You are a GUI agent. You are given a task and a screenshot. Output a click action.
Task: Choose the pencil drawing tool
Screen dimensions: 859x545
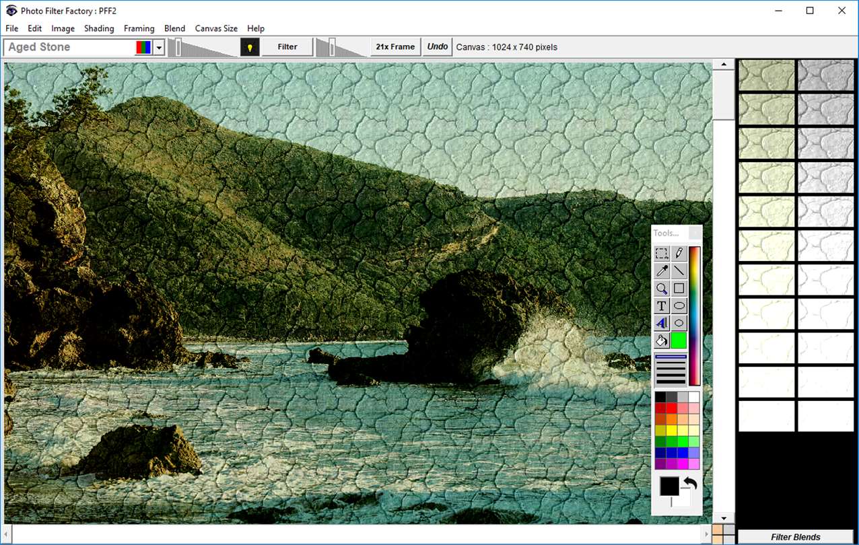tap(679, 254)
